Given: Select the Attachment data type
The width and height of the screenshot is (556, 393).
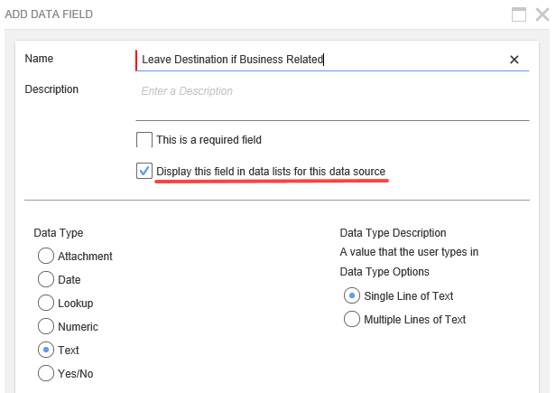Looking at the screenshot, I should [x=46, y=257].
